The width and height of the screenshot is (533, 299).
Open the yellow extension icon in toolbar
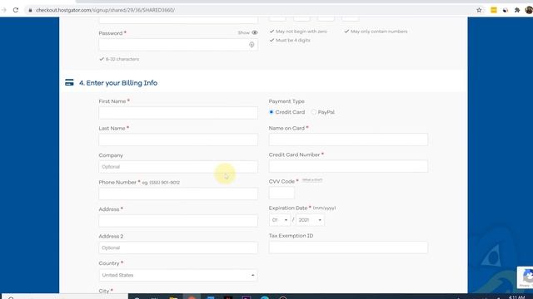(494, 10)
